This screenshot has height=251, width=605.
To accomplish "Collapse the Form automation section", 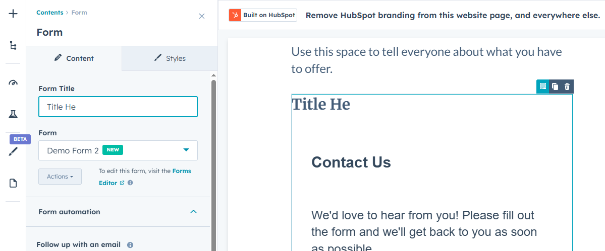I will tap(193, 212).
